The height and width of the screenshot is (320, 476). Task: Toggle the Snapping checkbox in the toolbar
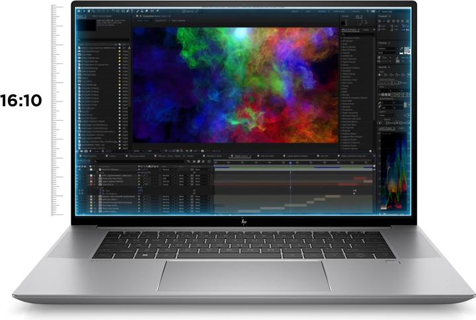184,11
